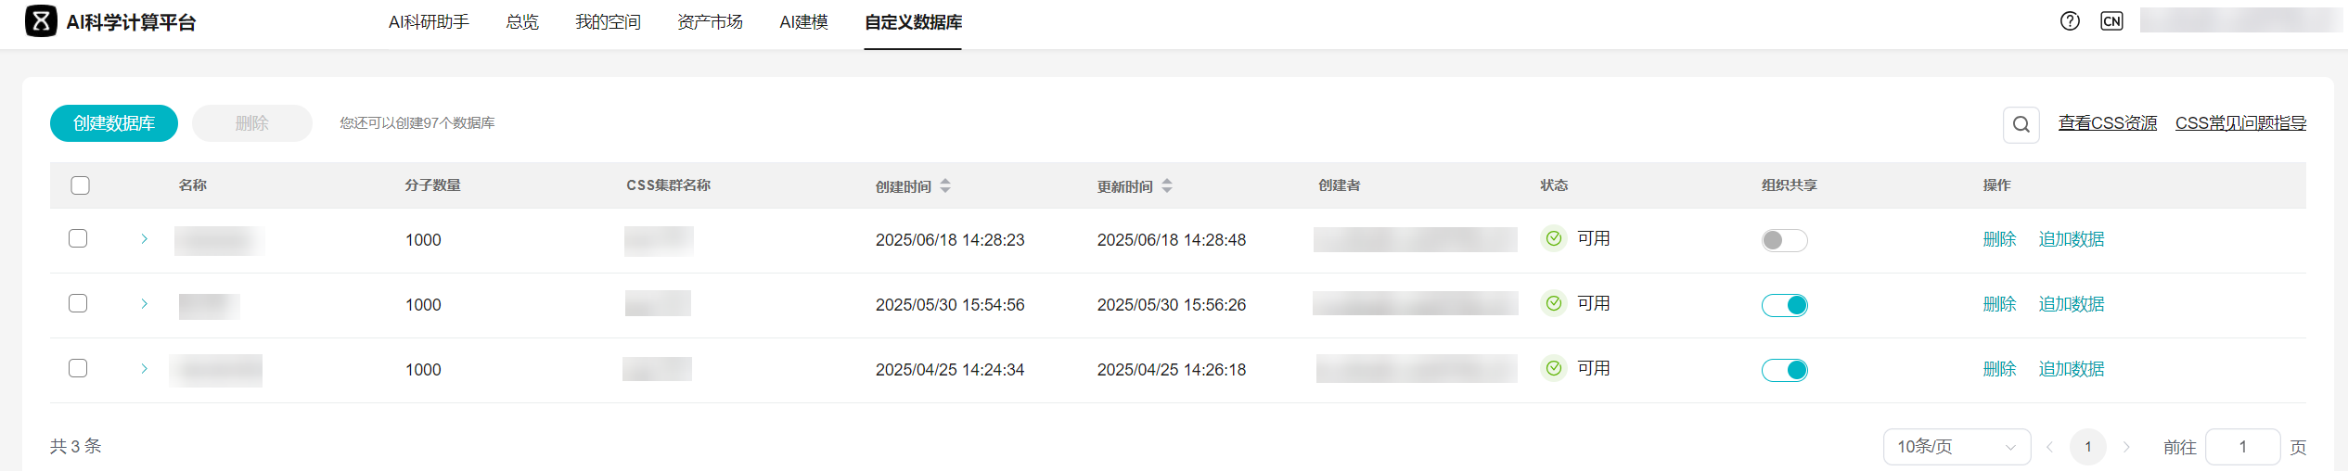The height and width of the screenshot is (471, 2348).
Task: Tick the select-all checkbox in header
Action: pos(81,185)
